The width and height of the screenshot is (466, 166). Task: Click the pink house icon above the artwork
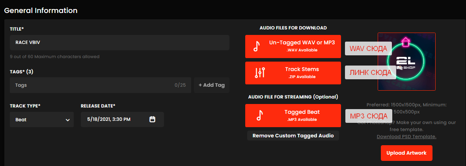tap(406, 42)
